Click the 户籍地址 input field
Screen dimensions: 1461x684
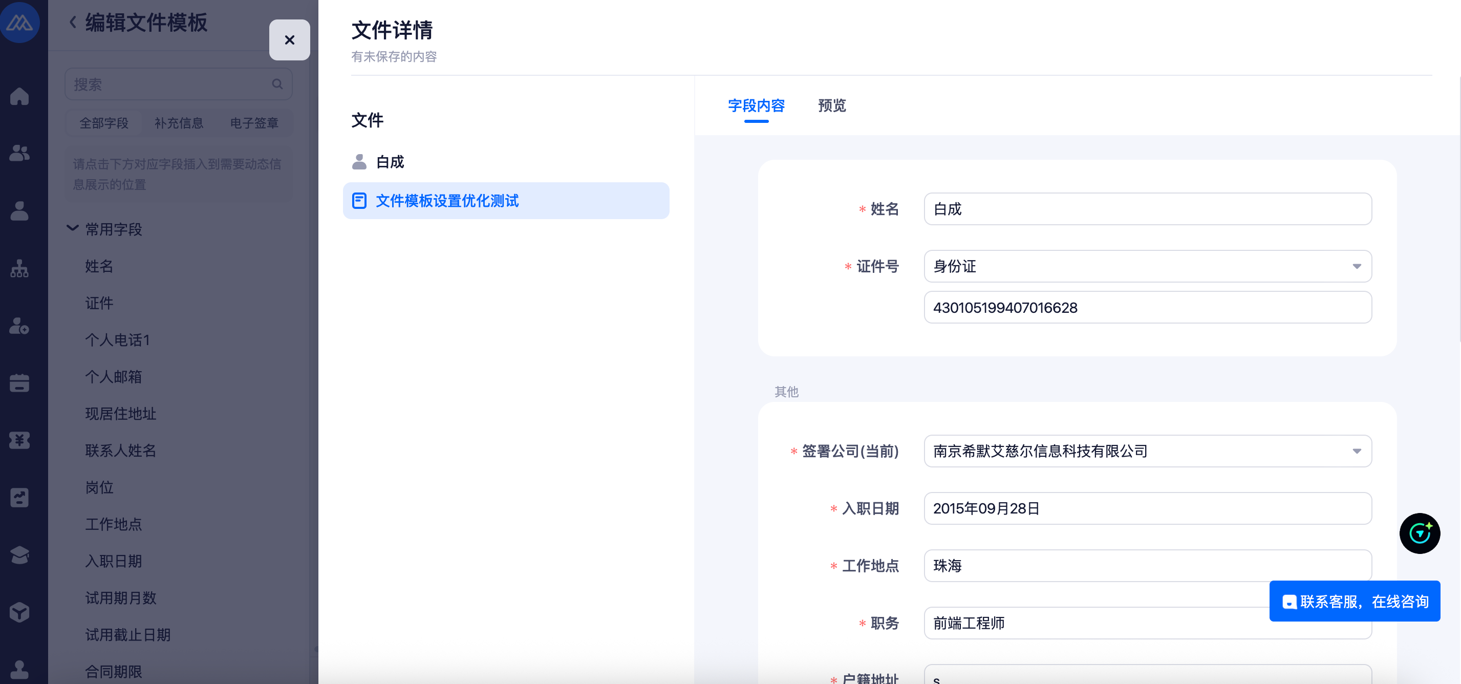[1147, 674]
